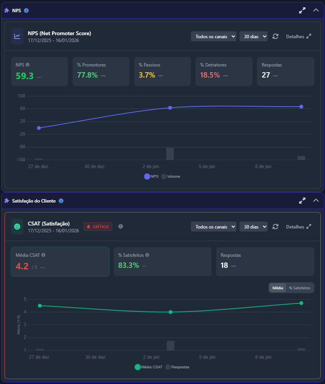Image resolution: width=325 pixels, height=384 pixels.
Task: Click the CRÍTICO alert badge
Action: (x=97, y=226)
